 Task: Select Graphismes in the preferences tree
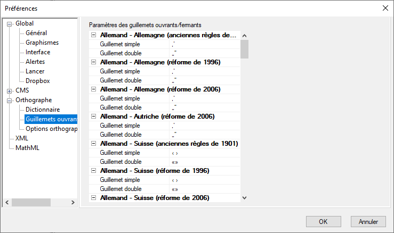[x=42, y=43]
